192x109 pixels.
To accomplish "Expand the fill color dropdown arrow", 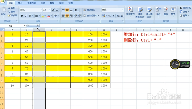I will [46, 16].
